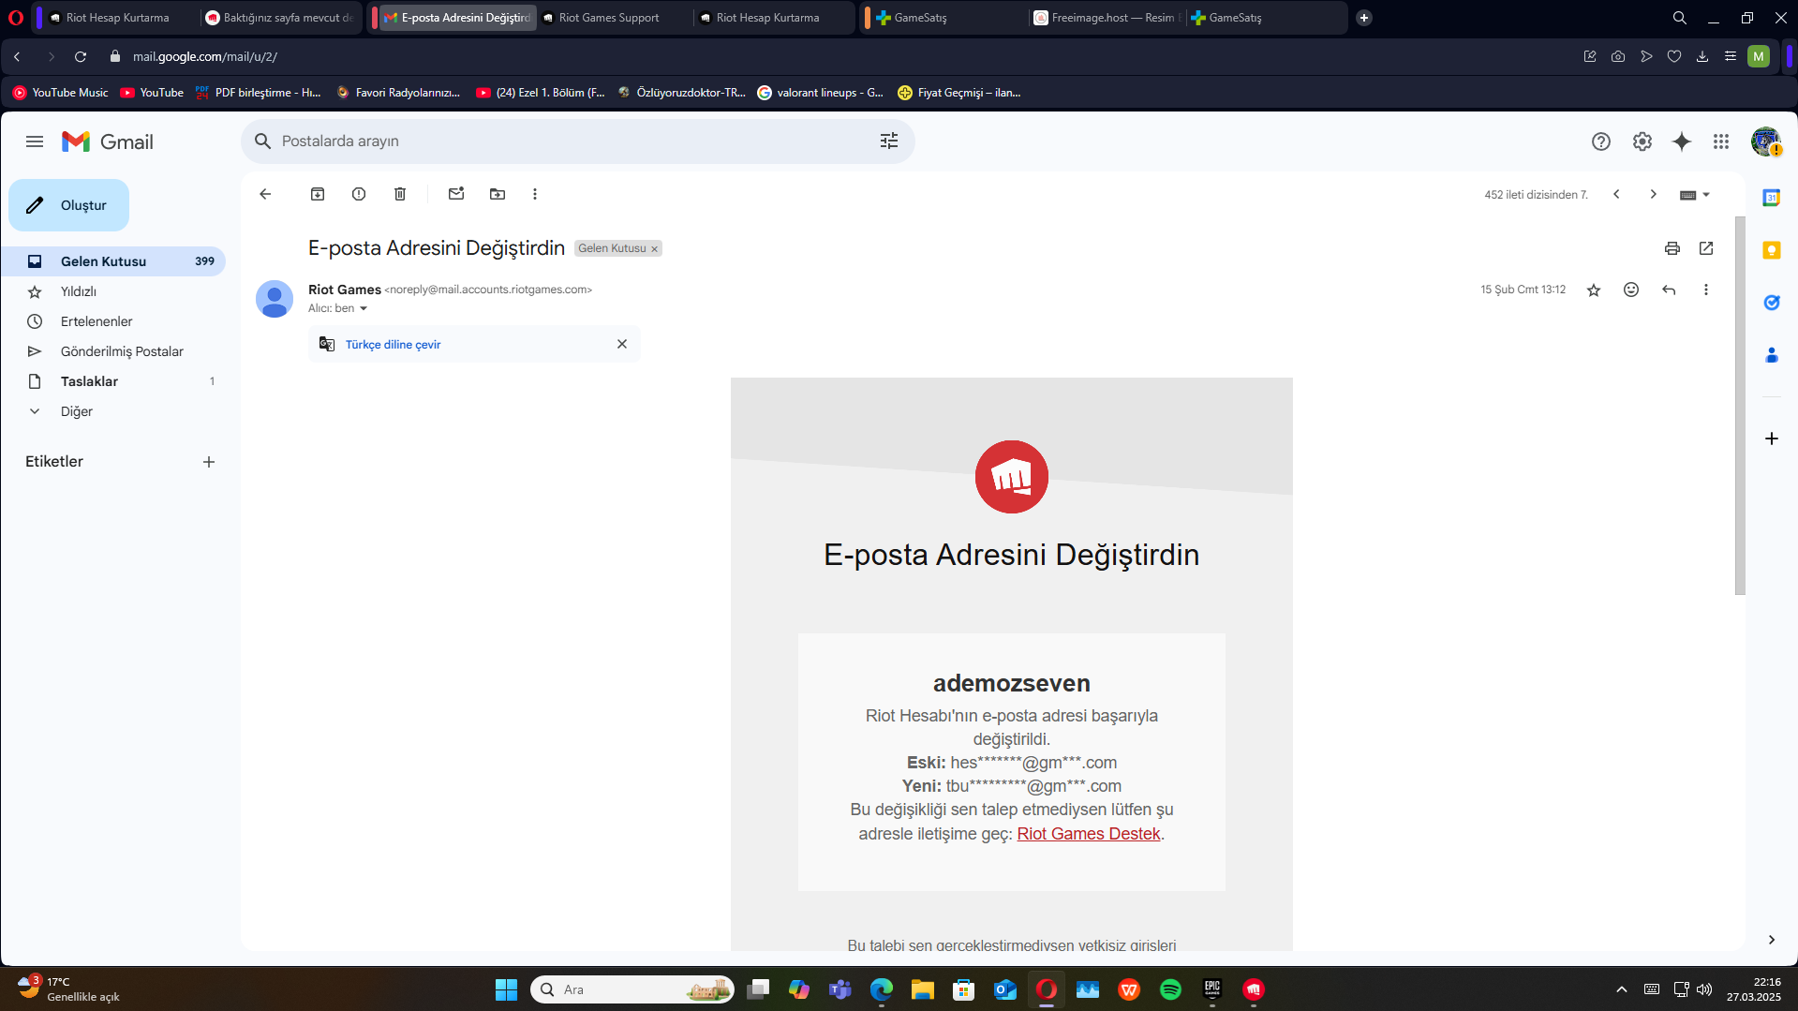The image size is (1798, 1011).
Task: Go to newer email
Action: (x=1616, y=194)
